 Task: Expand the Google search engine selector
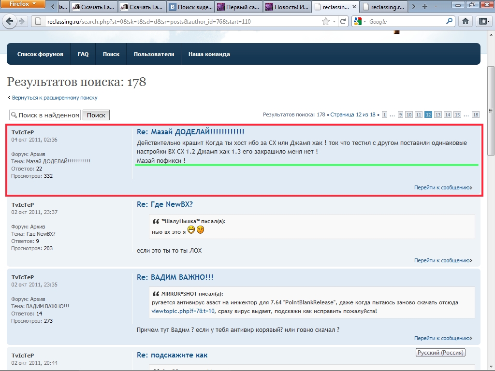[x=360, y=22]
